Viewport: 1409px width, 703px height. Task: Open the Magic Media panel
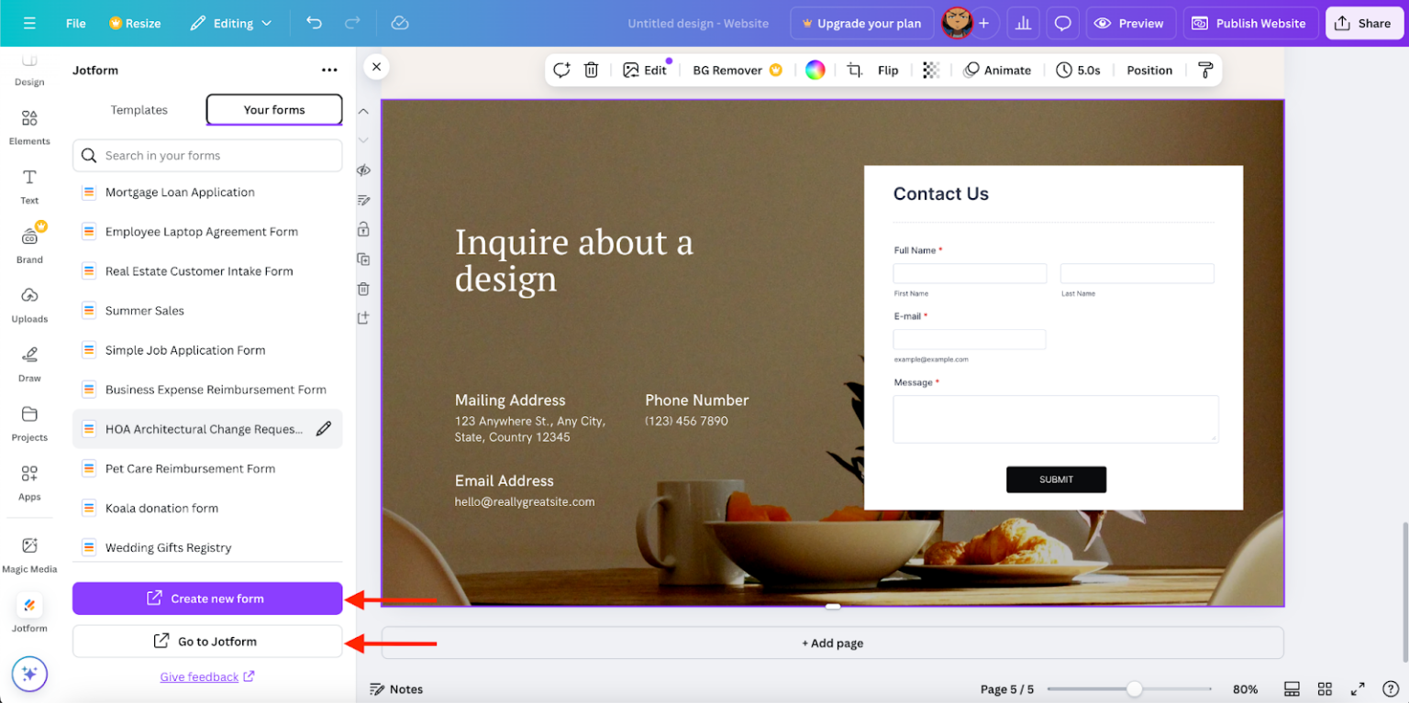(28, 555)
